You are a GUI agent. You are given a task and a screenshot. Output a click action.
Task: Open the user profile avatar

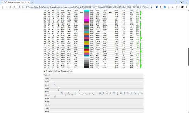[x=182, y=7]
